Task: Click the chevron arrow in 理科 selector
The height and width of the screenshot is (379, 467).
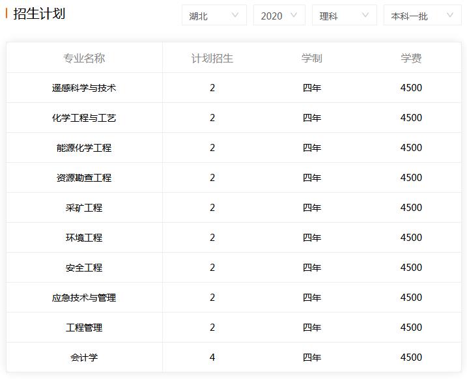Action: (365, 15)
